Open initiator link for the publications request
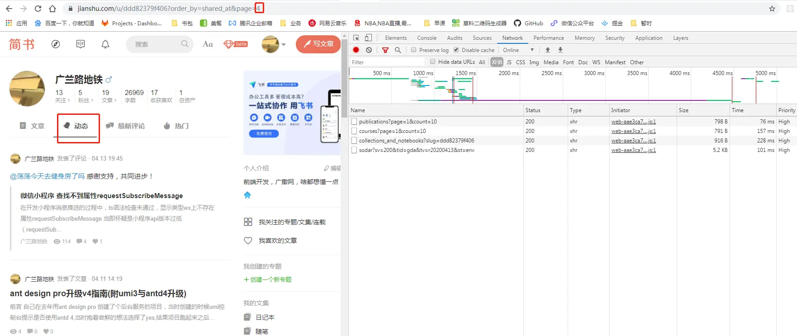The height and width of the screenshot is (336, 797). 633,122
